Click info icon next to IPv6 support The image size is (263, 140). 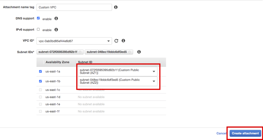click(x=56, y=30)
